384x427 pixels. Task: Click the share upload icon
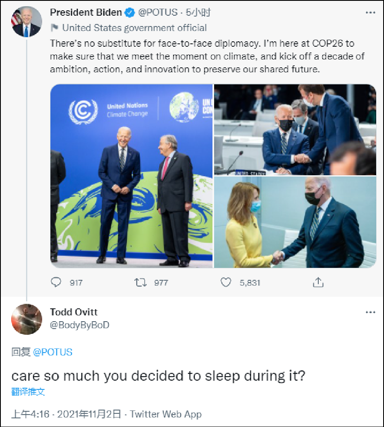pos(318,282)
